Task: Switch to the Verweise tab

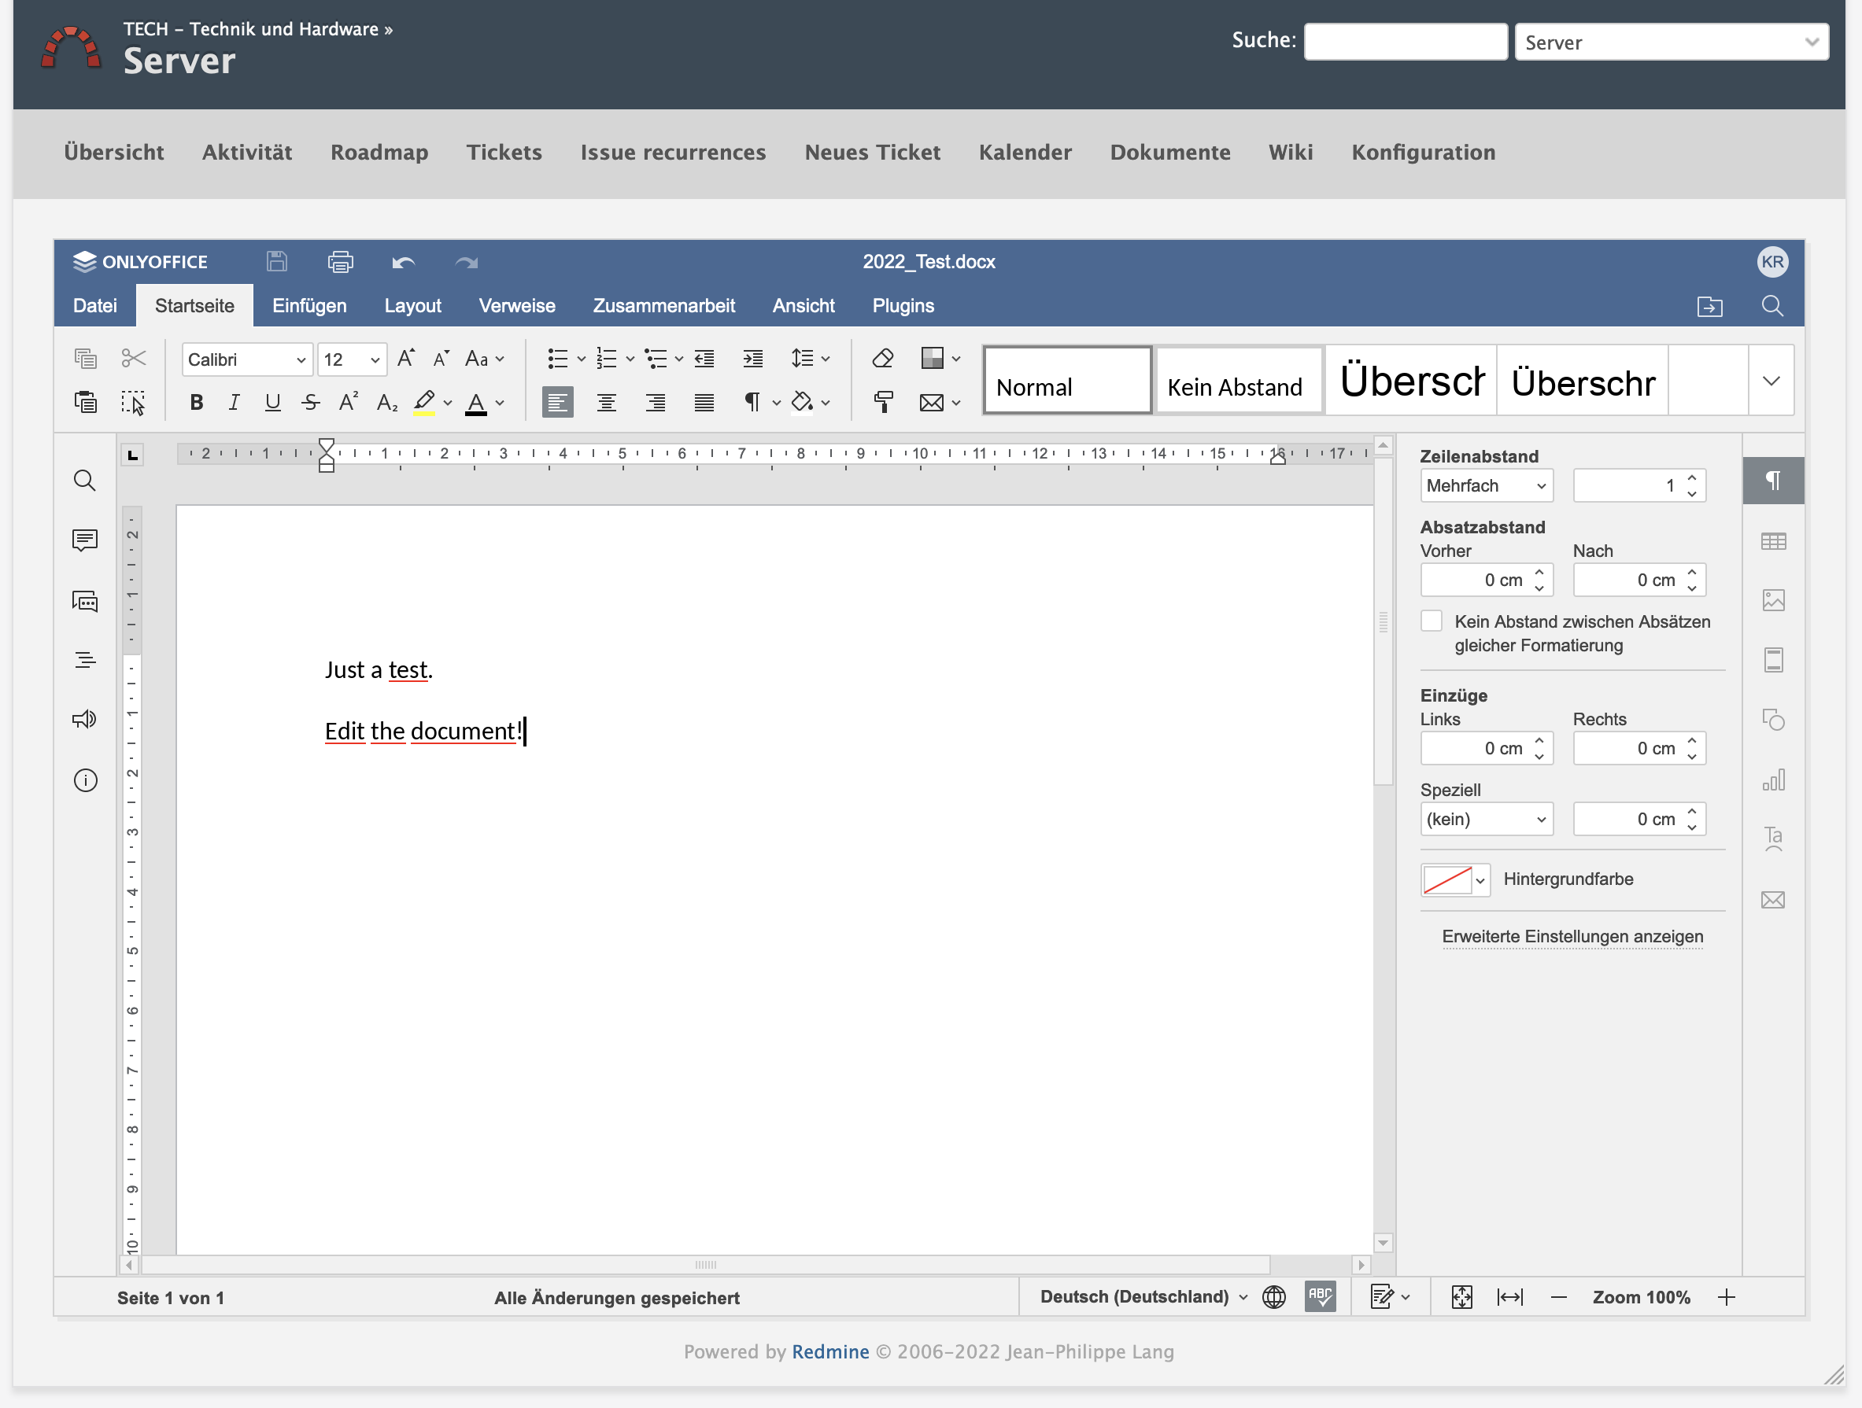Action: coord(517,305)
